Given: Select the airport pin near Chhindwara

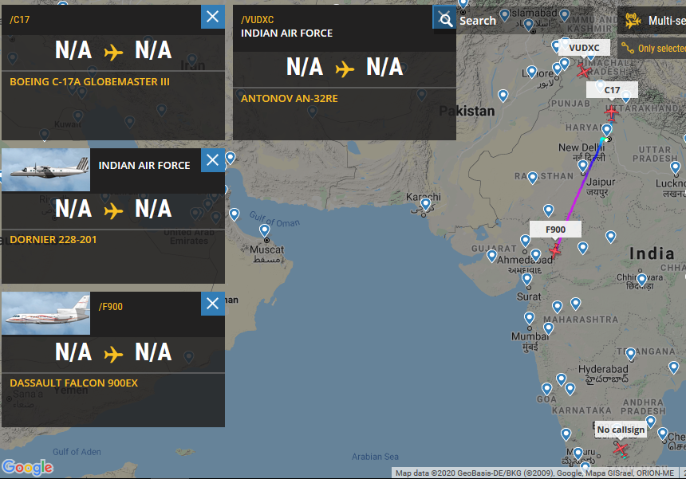Looking at the screenshot, I should 641,279.
